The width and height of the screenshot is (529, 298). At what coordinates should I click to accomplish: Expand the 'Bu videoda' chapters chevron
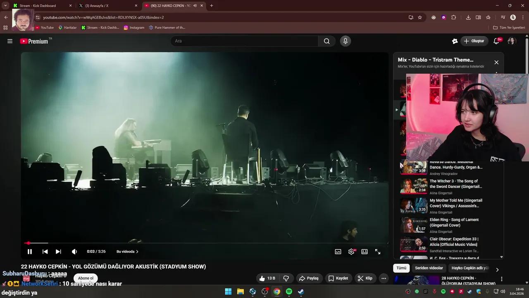tap(137, 252)
